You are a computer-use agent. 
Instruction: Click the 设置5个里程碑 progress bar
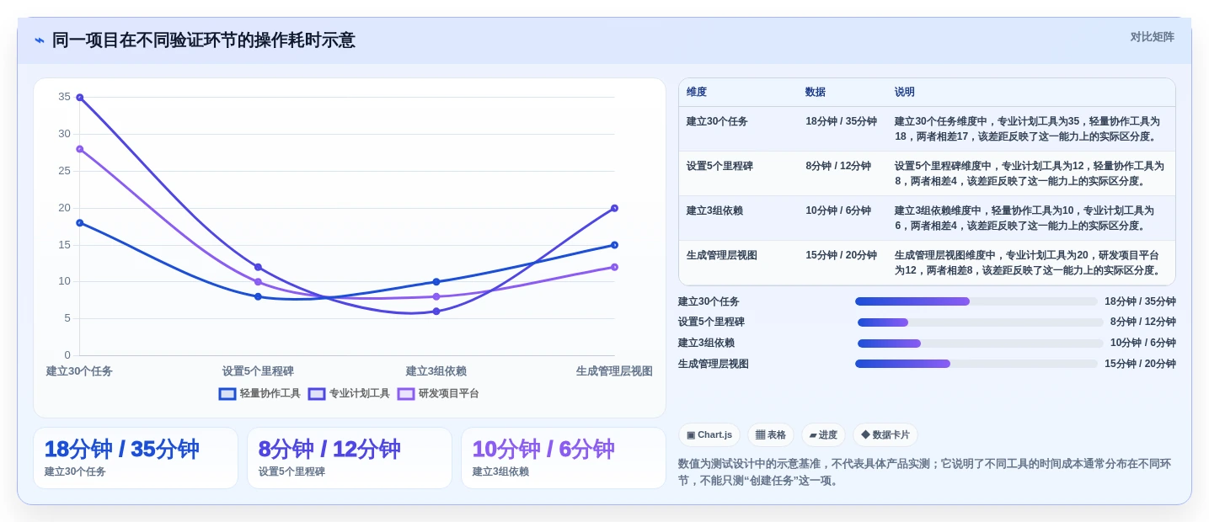point(980,322)
